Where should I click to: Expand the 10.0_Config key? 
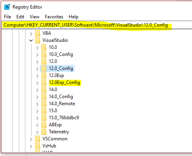click(x=37, y=55)
